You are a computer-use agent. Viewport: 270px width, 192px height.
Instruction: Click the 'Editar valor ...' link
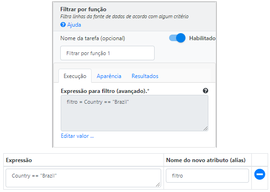[x=77, y=136]
